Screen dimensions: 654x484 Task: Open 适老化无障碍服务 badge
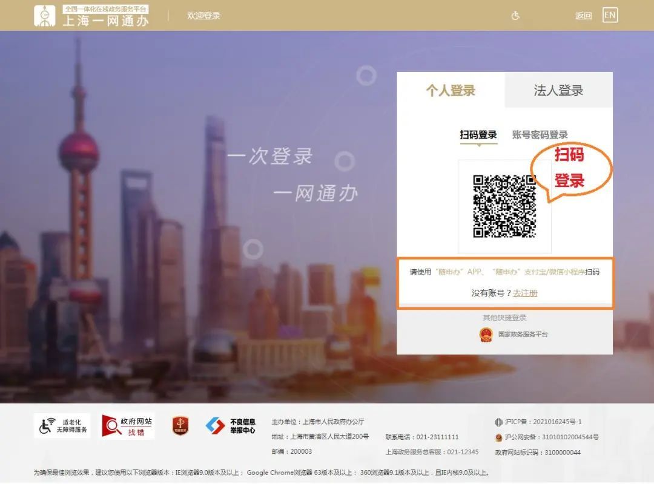pos(62,426)
